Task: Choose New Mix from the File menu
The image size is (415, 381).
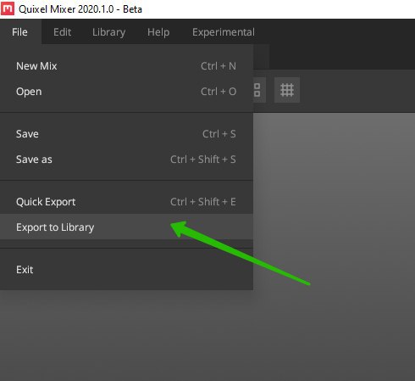Action: [126, 66]
